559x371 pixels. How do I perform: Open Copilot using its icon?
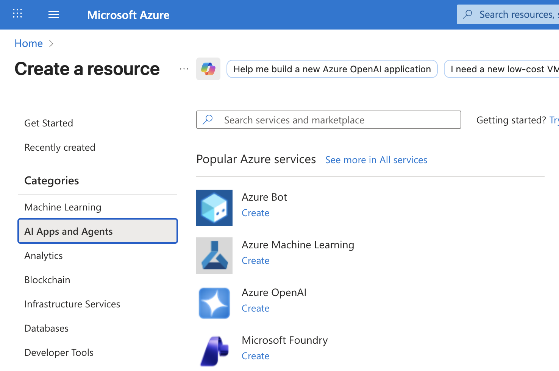coord(208,69)
